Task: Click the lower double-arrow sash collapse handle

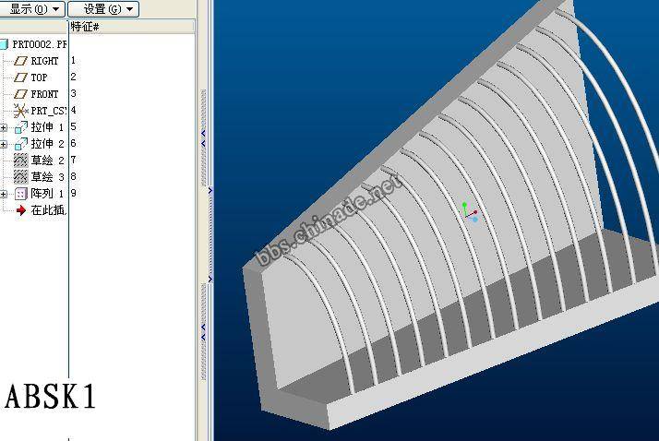Action: [203, 332]
